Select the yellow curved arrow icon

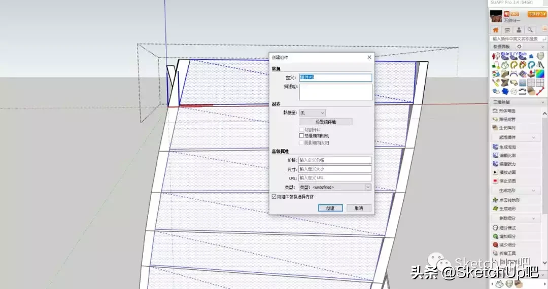click(x=513, y=64)
